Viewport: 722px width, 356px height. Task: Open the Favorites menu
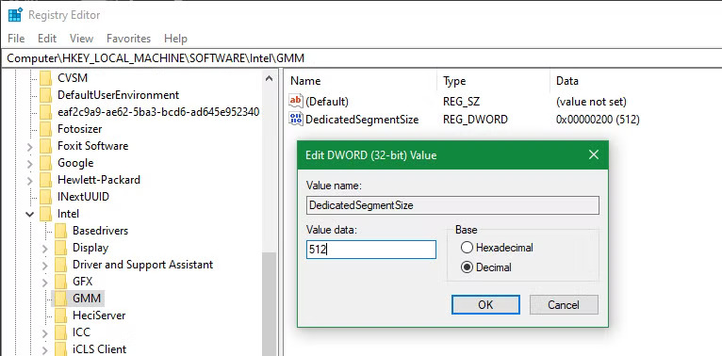pos(128,39)
